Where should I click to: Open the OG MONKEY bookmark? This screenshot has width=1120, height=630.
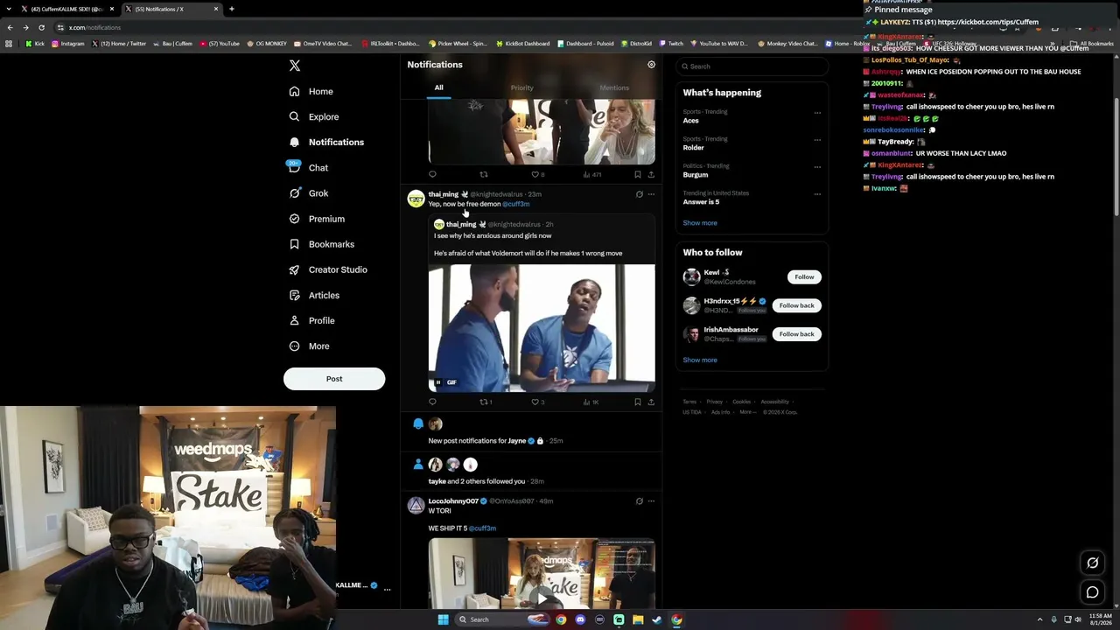click(x=267, y=44)
